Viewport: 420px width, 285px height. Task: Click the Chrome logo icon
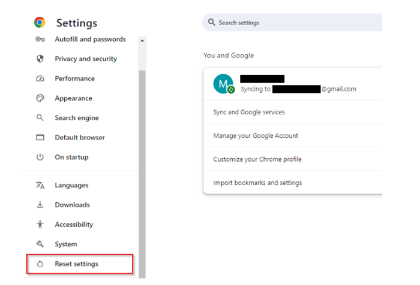40,23
